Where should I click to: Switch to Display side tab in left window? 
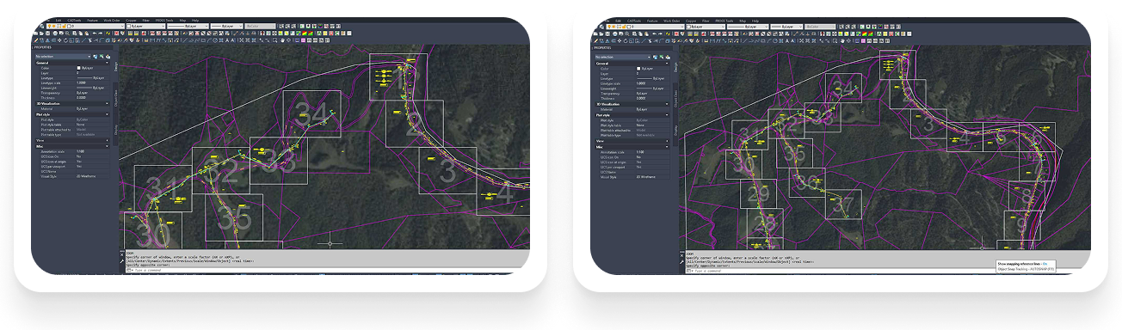pyautogui.click(x=115, y=129)
